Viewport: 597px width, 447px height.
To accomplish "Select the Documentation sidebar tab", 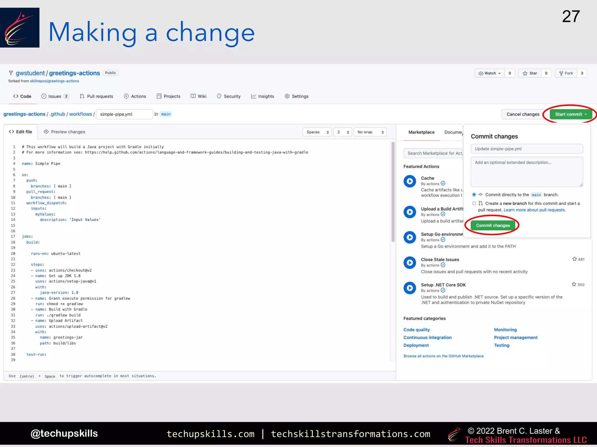I will point(453,132).
